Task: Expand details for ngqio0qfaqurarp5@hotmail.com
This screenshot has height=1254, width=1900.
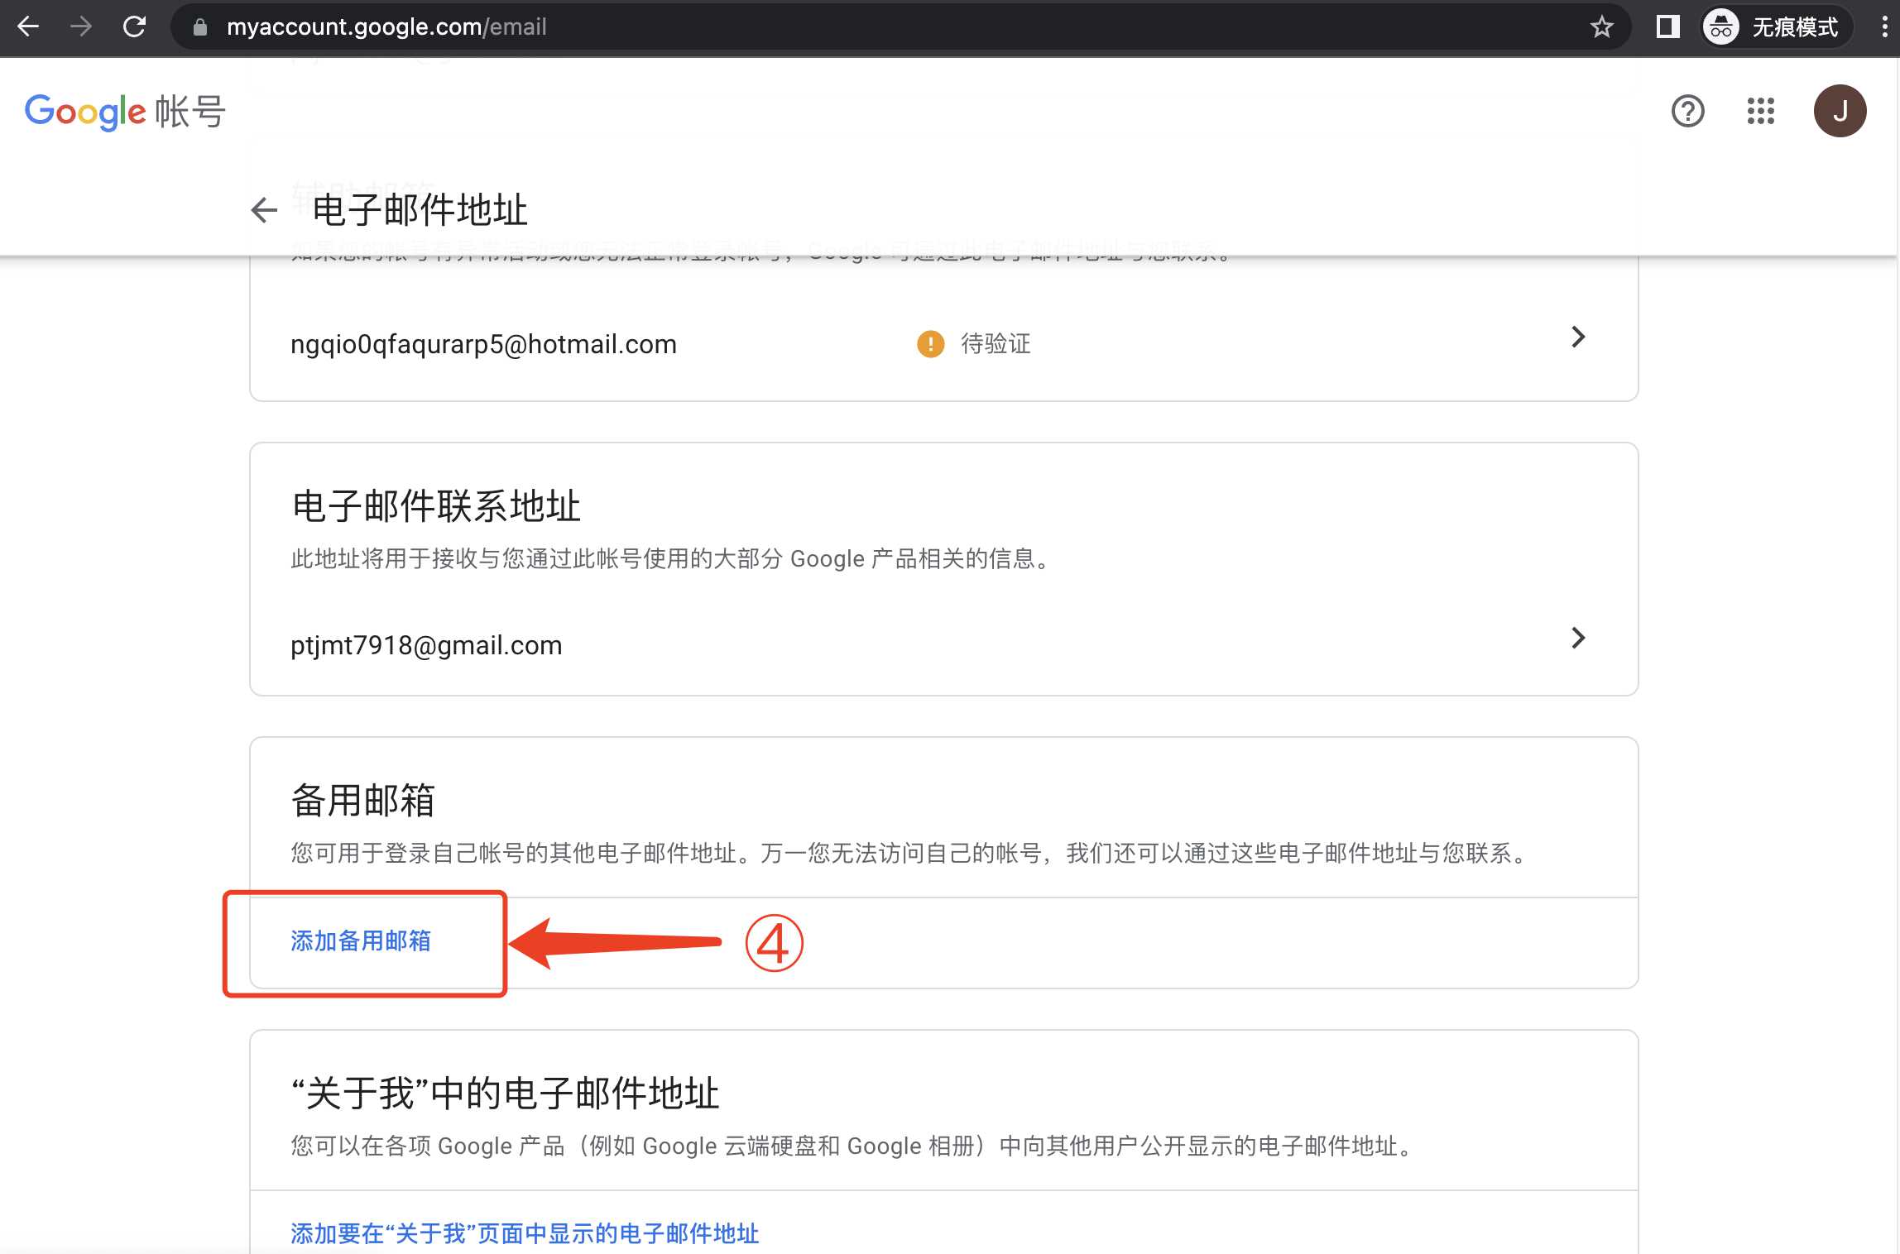Action: 1579,337
